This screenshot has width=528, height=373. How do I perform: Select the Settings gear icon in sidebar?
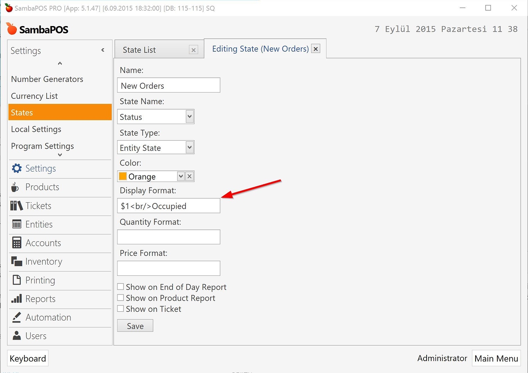pyautogui.click(x=17, y=168)
